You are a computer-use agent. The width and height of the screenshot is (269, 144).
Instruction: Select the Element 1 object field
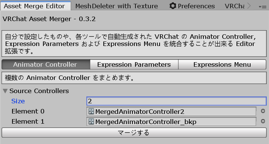pyautogui.click(x=171, y=121)
